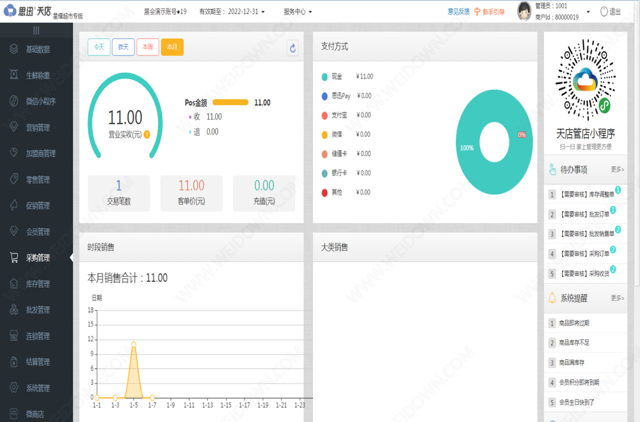Open the 批发管理 icon
The width and height of the screenshot is (640, 422).
tap(14, 310)
